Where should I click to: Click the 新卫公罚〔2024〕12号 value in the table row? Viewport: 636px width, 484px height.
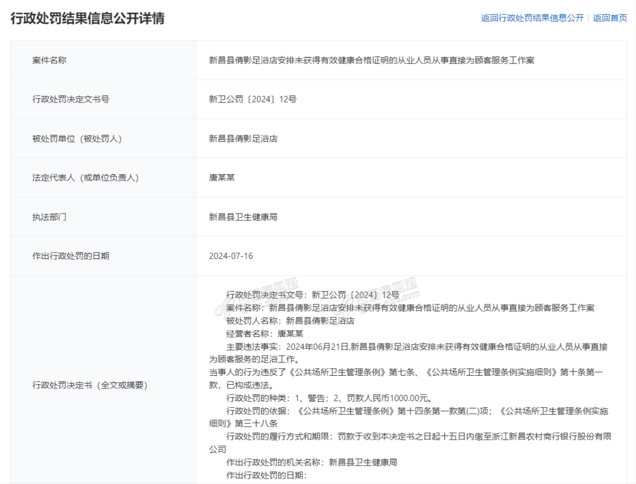(252, 99)
